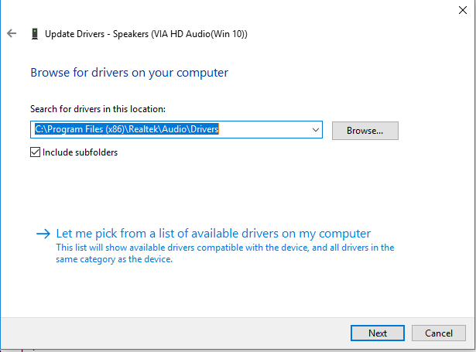Click into the driver location path field

pyautogui.click(x=263, y=131)
